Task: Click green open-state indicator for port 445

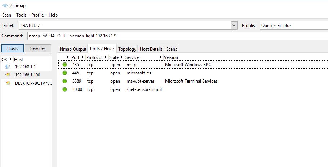Action: pyautogui.click(x=65, y=73)
